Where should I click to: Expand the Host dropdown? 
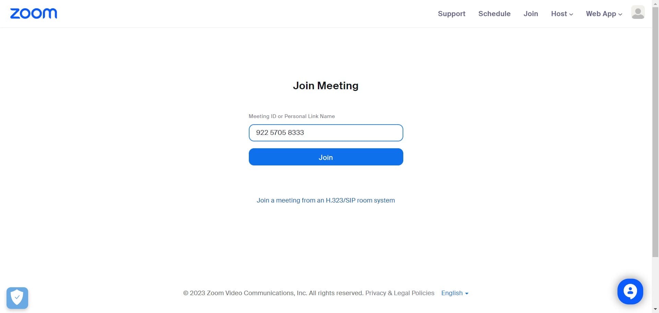pos(562,14)
